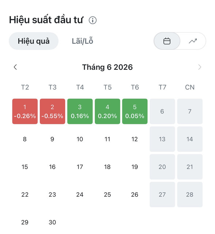Select Saturday 6 in the calendar
Viewport: 215px width, 234px height.
(162, 111)
